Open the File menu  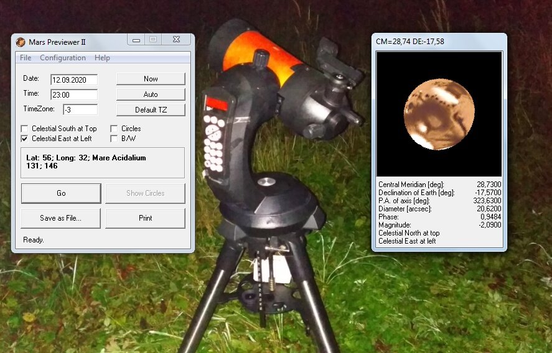pos(26,58)
